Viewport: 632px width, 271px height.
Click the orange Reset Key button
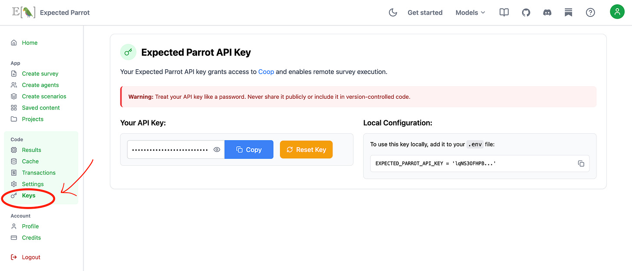pos(306,149)
